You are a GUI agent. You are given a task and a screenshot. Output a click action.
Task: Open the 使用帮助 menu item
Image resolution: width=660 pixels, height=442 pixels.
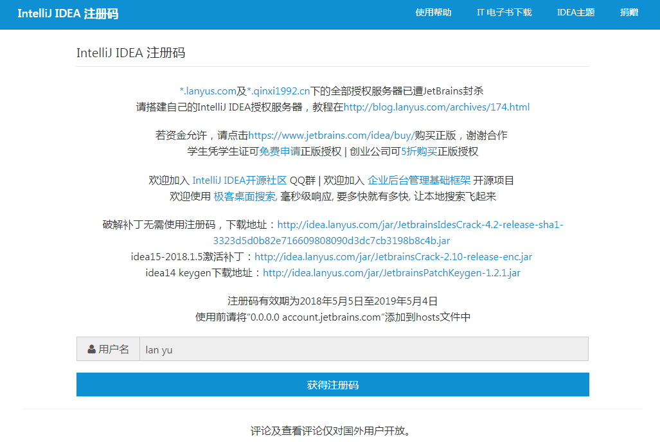coord(433,13)
